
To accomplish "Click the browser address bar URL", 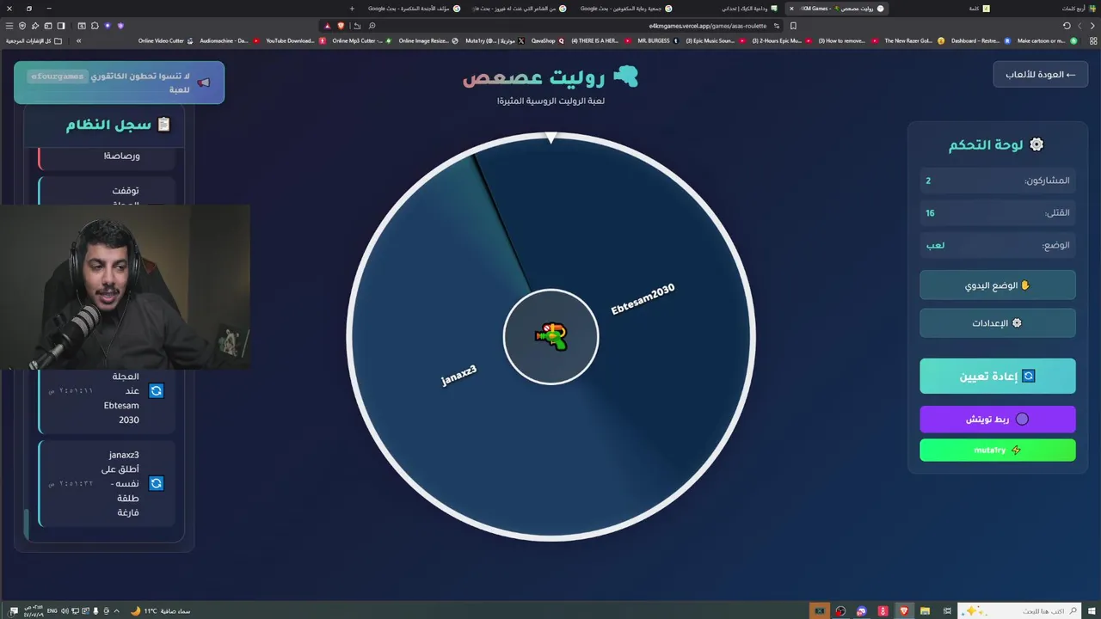I will point(706,26).
